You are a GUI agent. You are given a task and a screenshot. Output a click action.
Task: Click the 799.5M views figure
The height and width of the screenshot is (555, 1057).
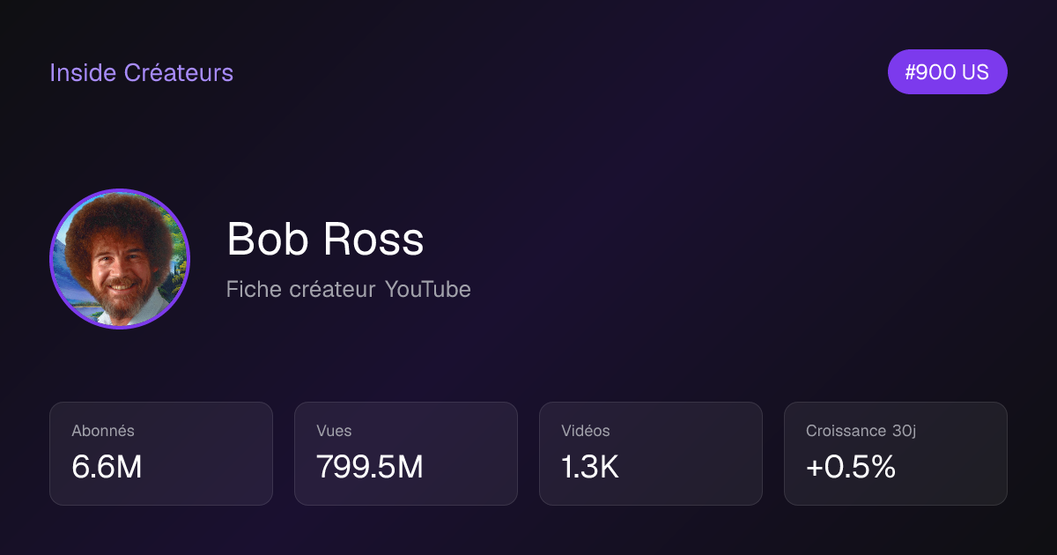pyautogui.click(x=370, y=468)
